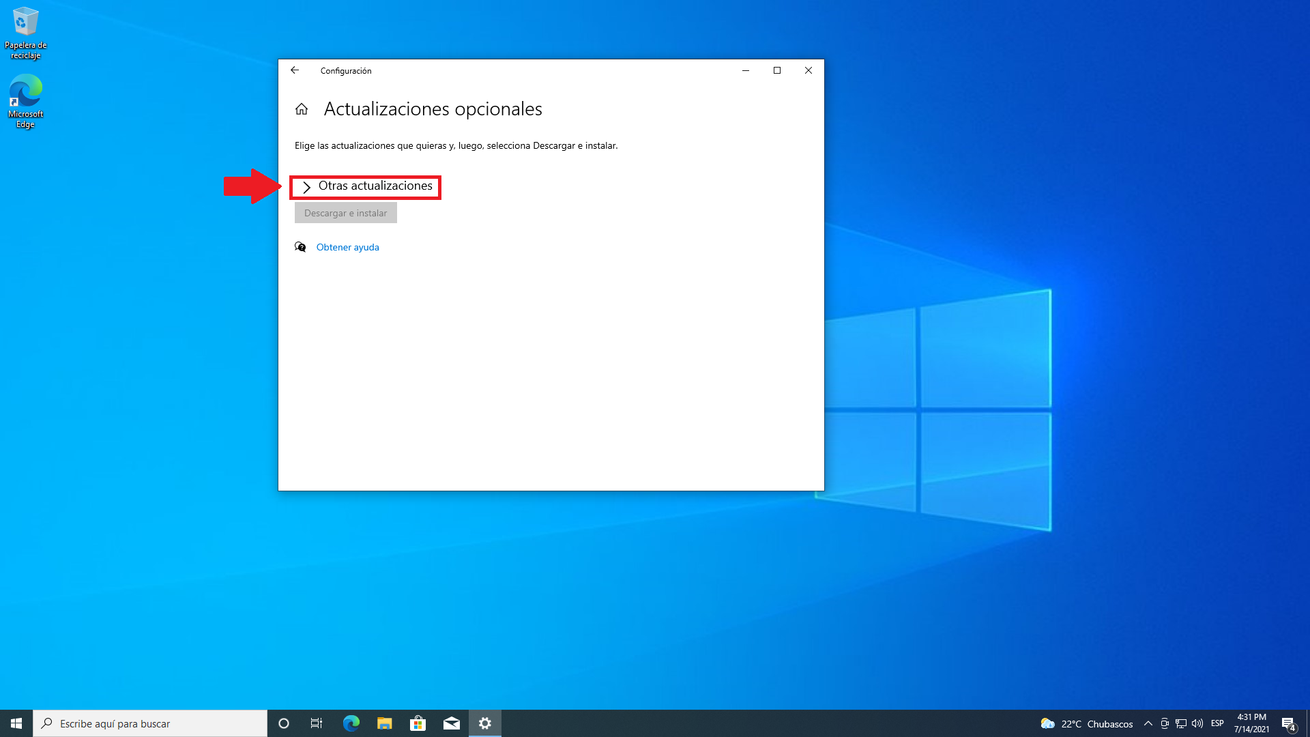Open Task View from taskbar
The height and width of the screenshot is (737, 1310).
click(317, 723)
